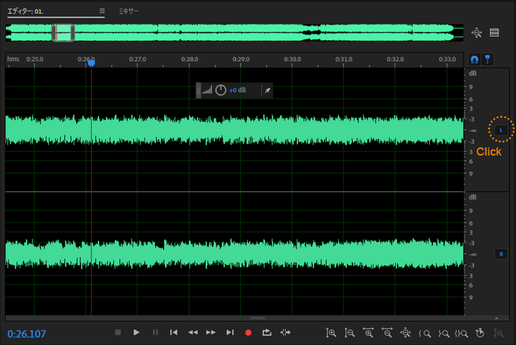Click the Stop playback button
This screenshot has height=345, width=516.
[118, 333]
